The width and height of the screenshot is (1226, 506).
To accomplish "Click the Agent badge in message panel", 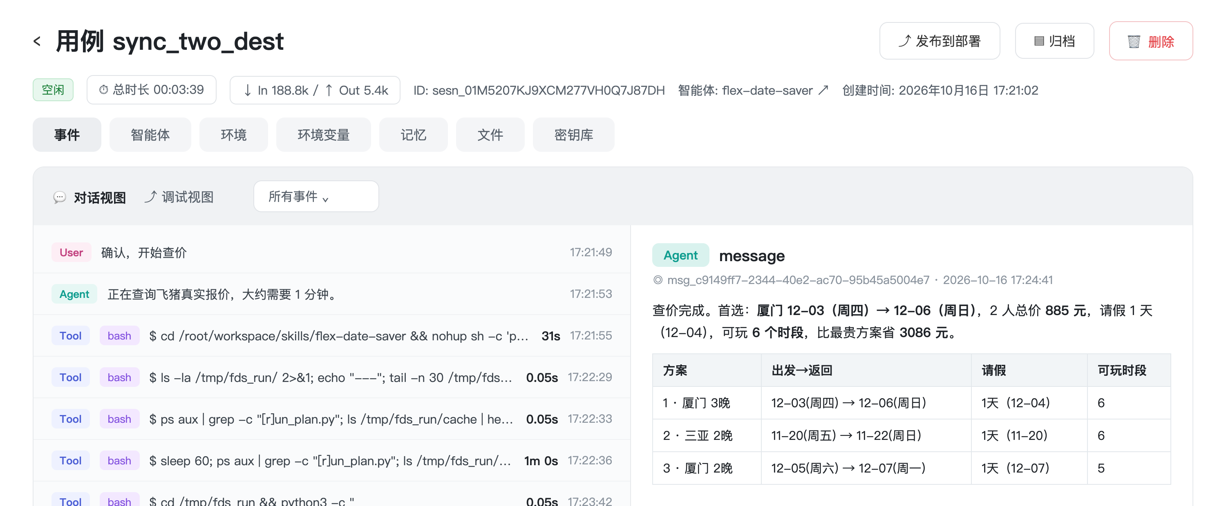I will pyautogui.click(x=680, y=255).
